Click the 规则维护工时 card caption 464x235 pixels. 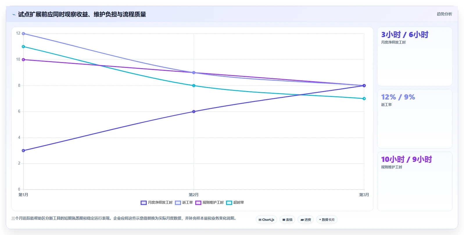pyautogui.click(x=392, y=167)
